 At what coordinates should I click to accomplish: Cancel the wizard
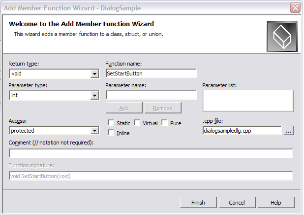point(237,203)
